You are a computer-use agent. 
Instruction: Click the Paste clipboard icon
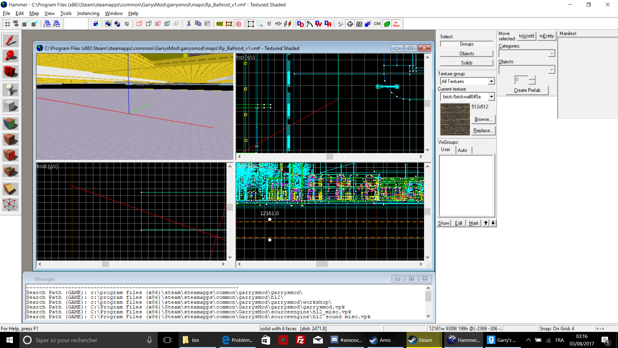tap(207, 24)
